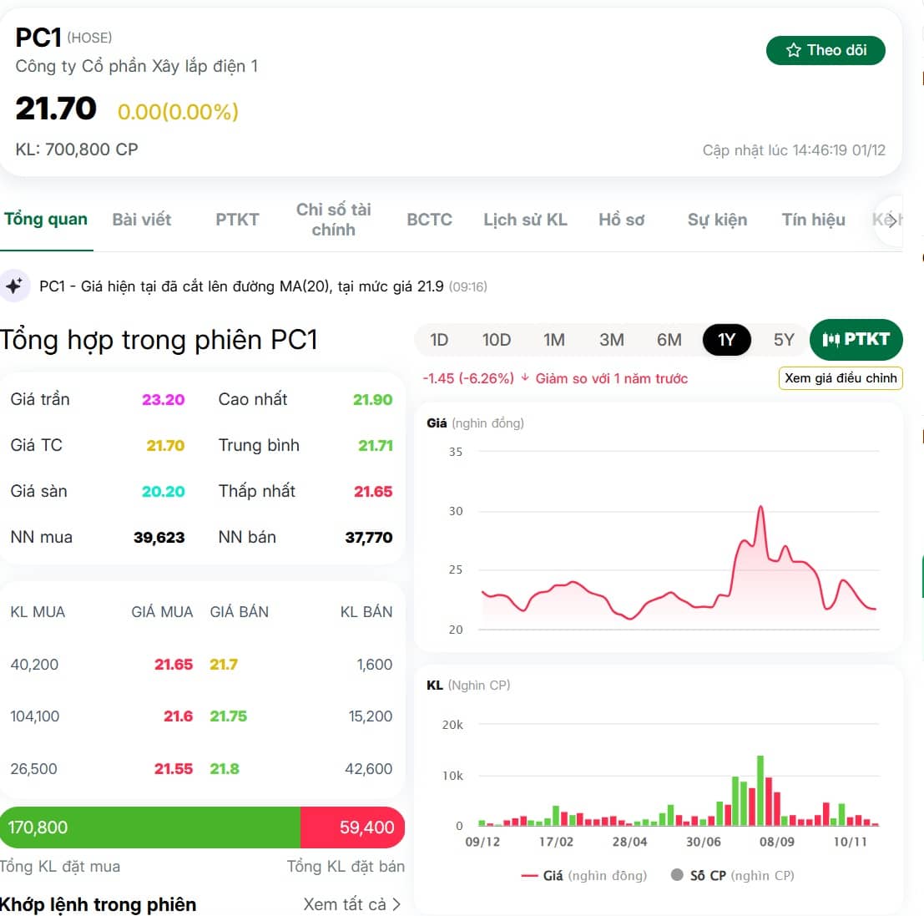Click bid price 21.55

pos(174,769)
